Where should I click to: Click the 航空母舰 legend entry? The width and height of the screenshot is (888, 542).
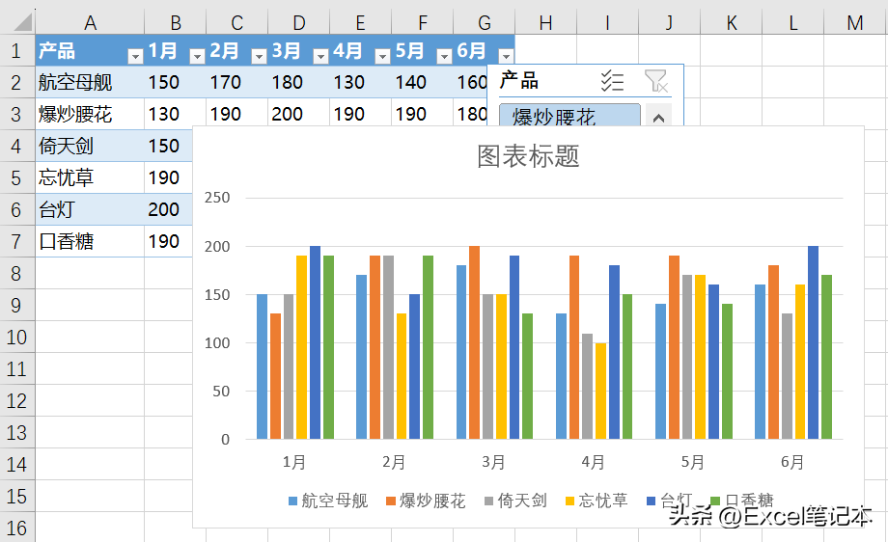coord(328,501)
